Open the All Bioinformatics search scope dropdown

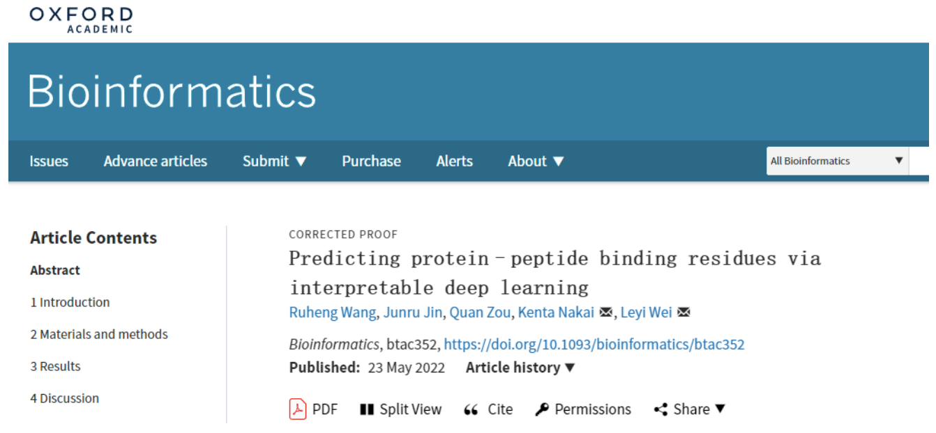[x=837, y=161]
